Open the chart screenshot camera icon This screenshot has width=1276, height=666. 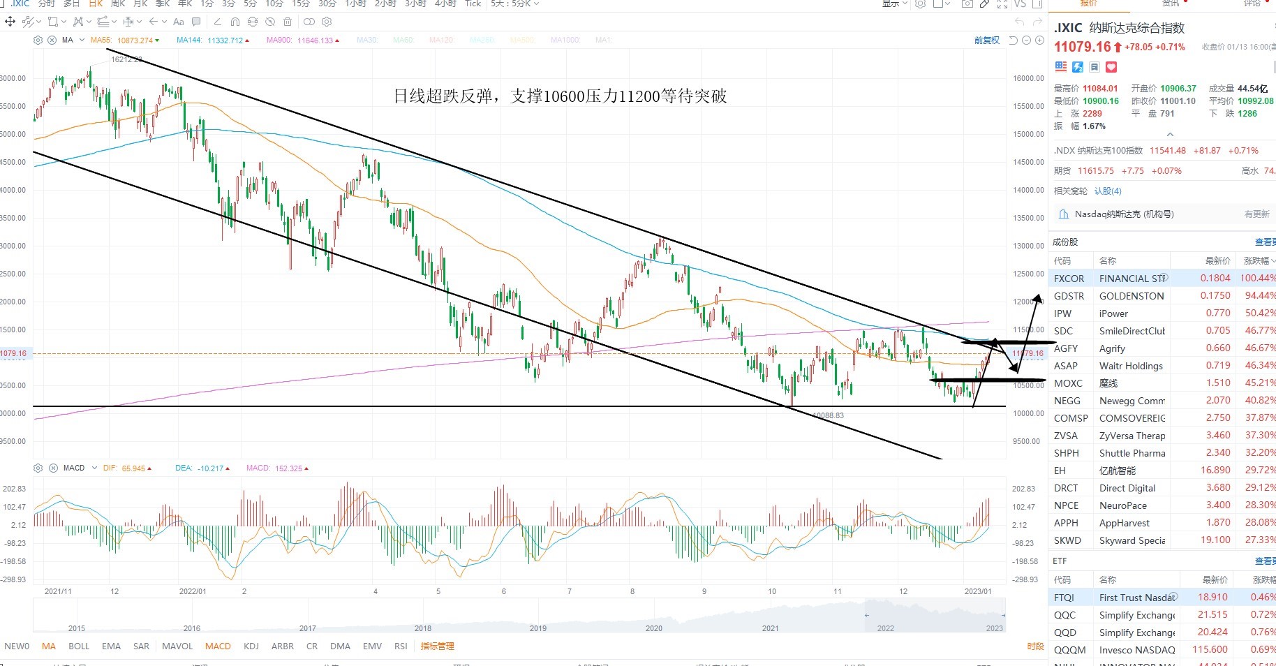tap(967, 4)
